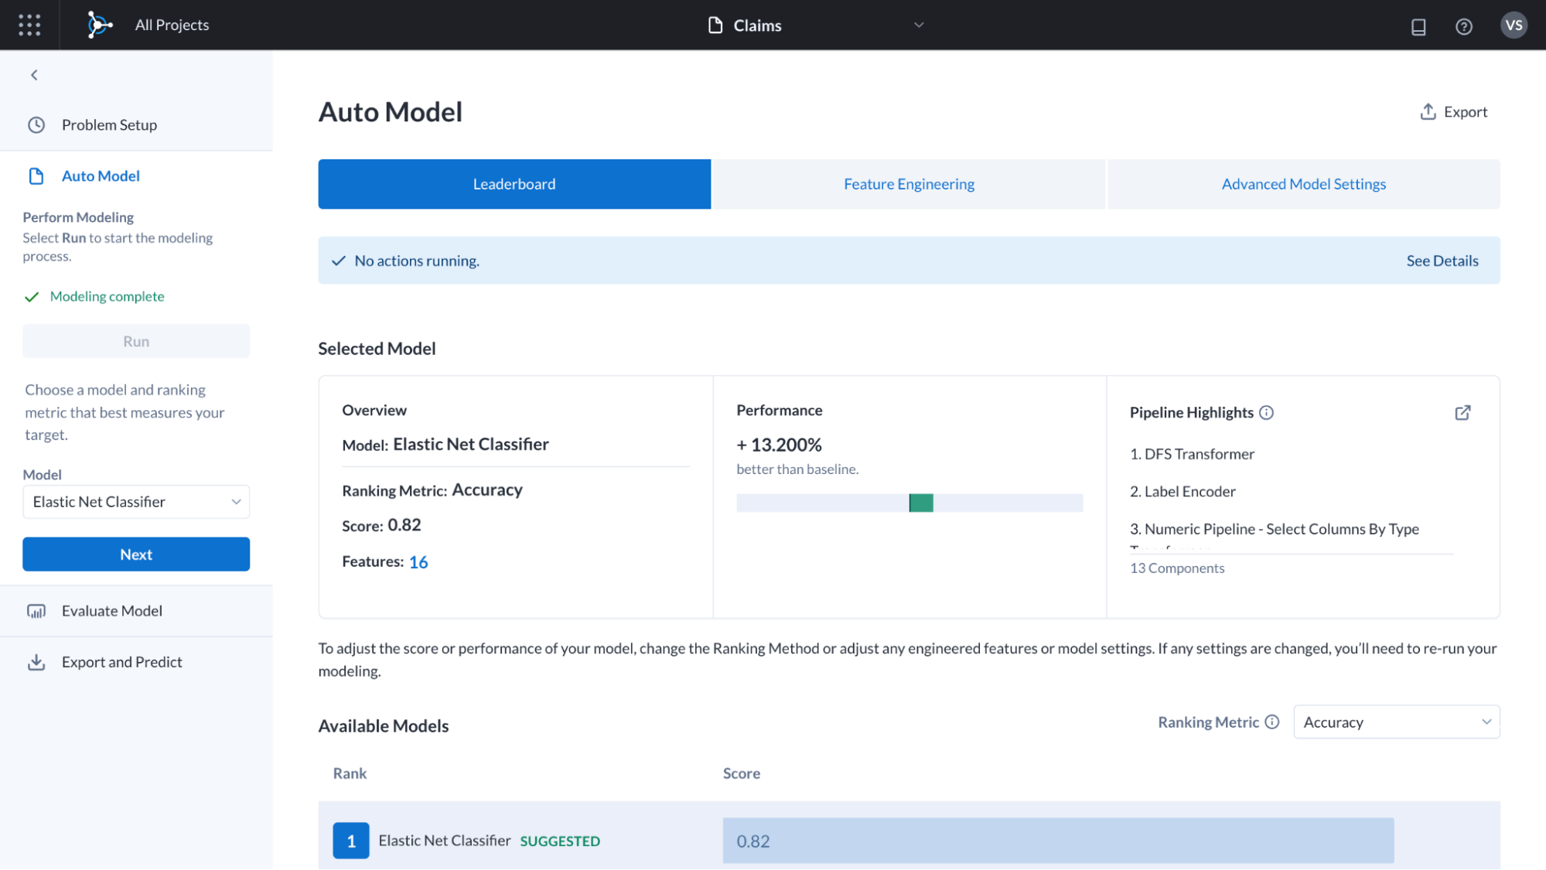
Task: Click the Export and Predict download icon
Action: coord(36,661)
